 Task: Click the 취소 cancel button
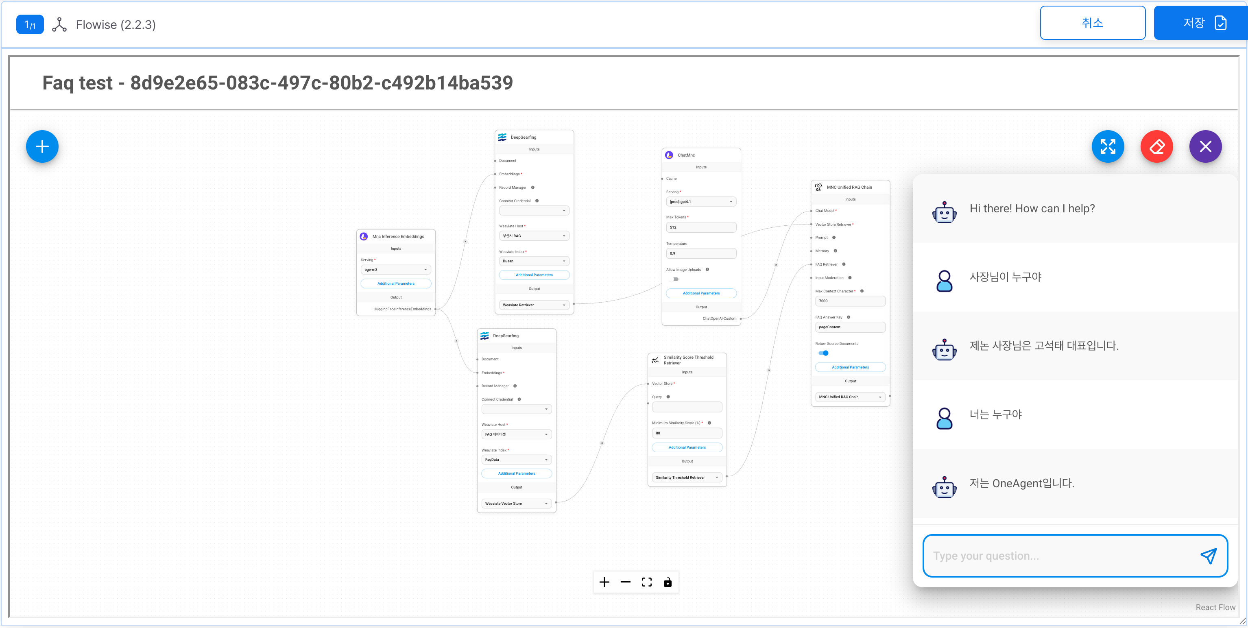(1092, 23)
